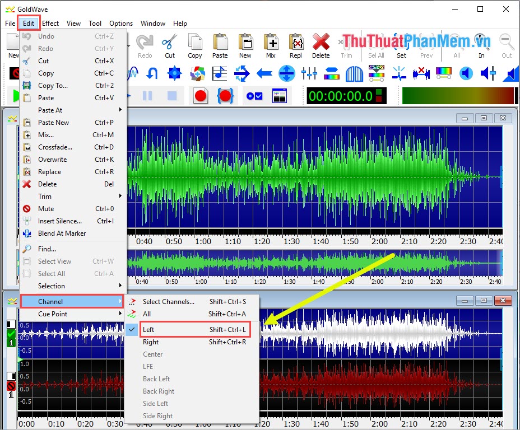Click the red Record button
This screenshot has height=430, width=520.
[201, 95]
